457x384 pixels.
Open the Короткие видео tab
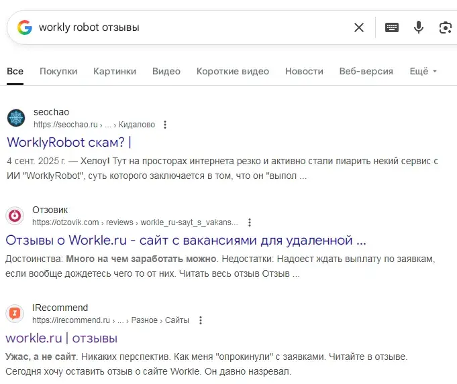(x=233, y=71)
